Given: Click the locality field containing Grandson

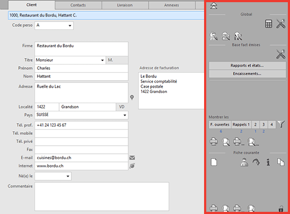Looking at the screenshot, I should (88, 107).
